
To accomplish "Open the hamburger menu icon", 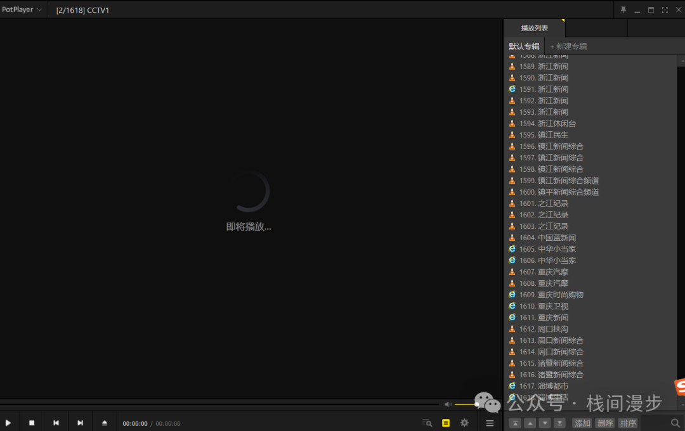I will point(490,423).
